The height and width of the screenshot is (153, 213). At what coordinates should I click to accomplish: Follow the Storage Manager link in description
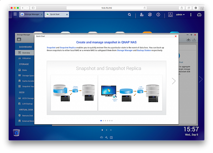[125, 50]
